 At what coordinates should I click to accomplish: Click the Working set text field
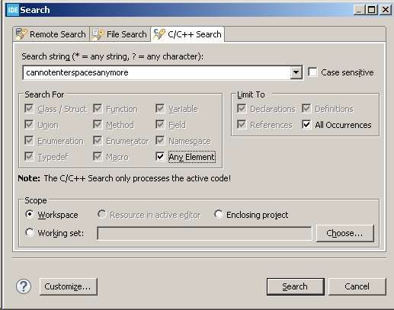(204, 233)
